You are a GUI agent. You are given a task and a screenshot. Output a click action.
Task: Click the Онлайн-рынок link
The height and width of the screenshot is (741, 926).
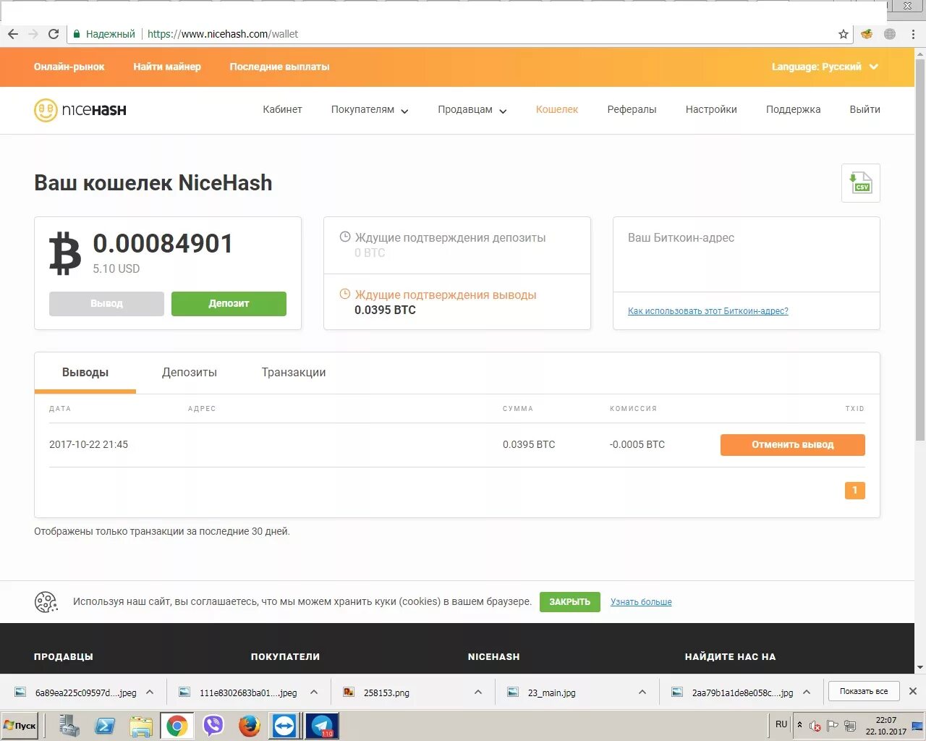coord(69,67)
